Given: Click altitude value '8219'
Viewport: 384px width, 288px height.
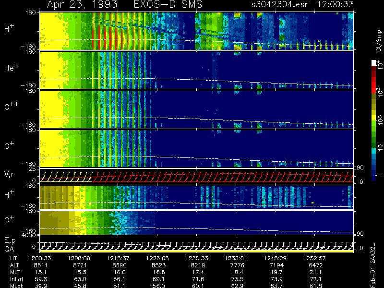Looking at the screenshot, I should pos(198,265).
